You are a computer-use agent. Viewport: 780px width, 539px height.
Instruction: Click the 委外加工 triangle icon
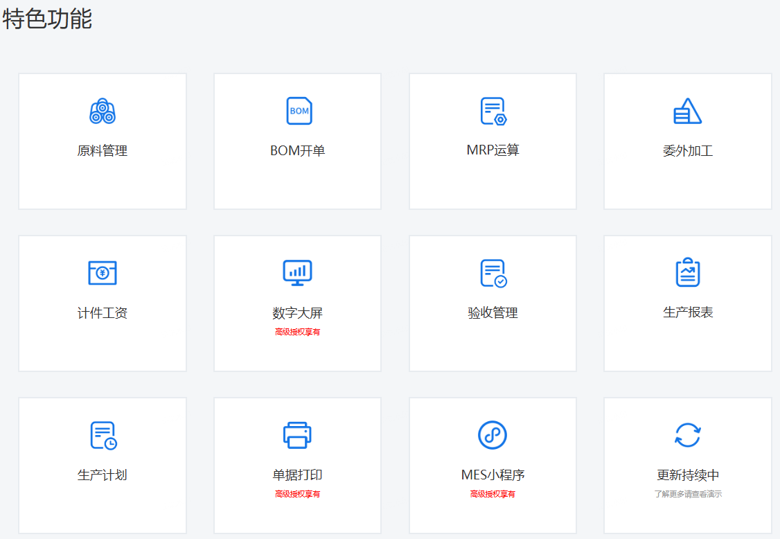(x=687, y=111)
